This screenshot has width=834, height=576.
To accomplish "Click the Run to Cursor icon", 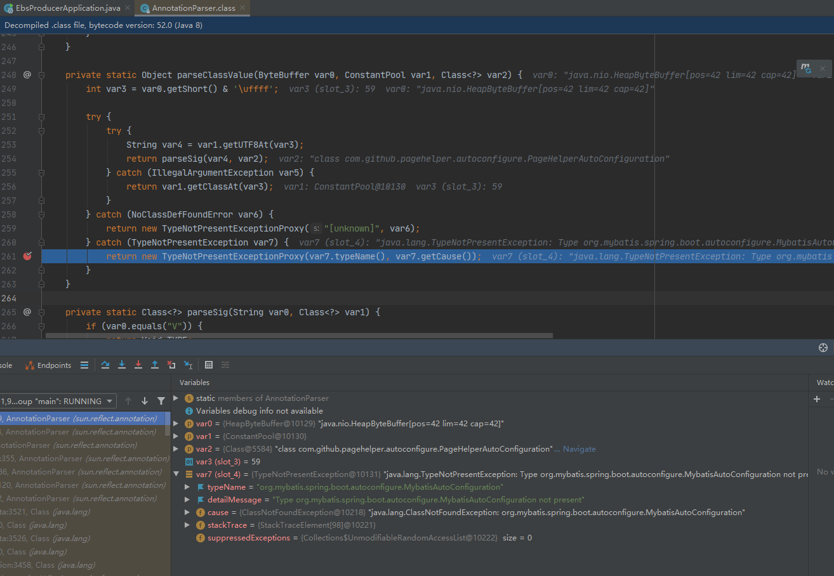I will pyautogui.click(x=188, y=365).
